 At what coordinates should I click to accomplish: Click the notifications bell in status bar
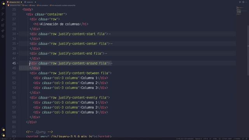tap(247, 139)
